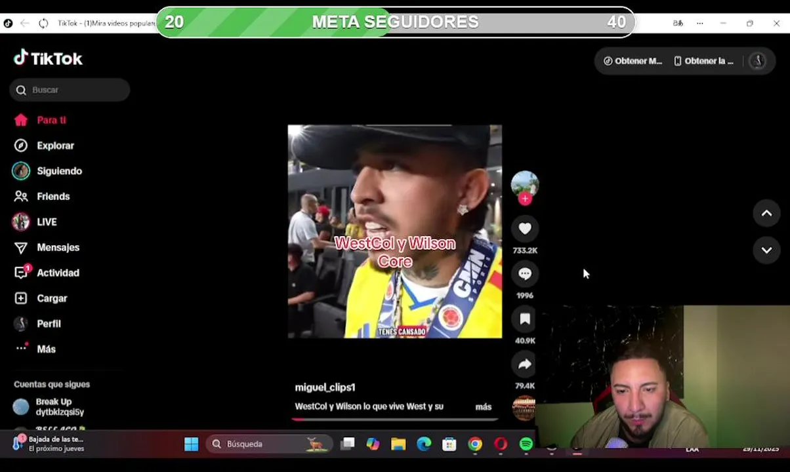Click the Obtener la ... app button
Viewport: 790px width, 472px height.
(x=703, y=61)
